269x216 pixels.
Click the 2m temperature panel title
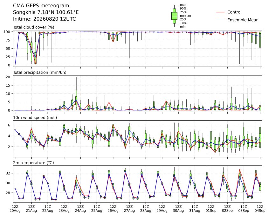pyautogui.click(x=33, y=163)
